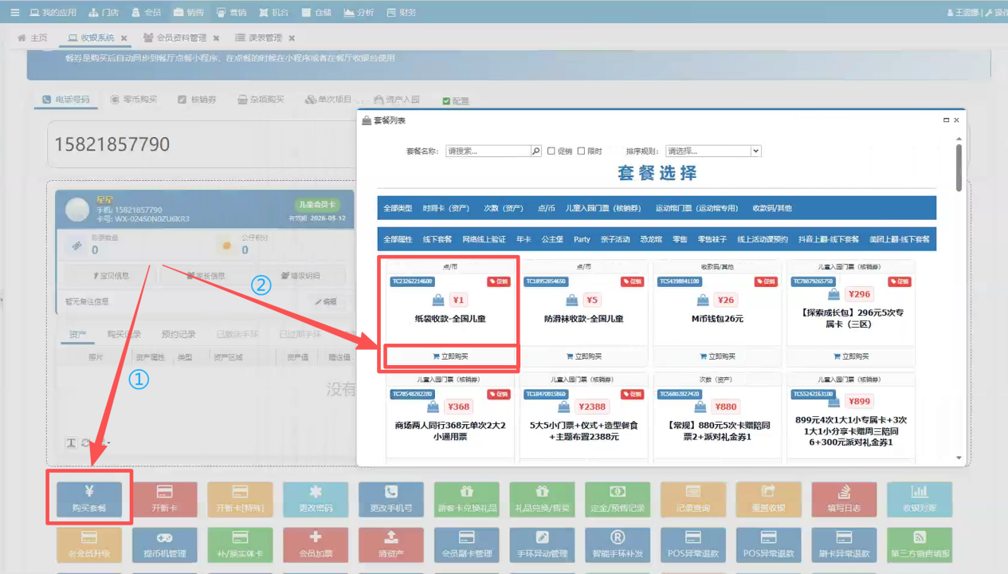Open the 开新卡 card button
Image resolution: width=1008 pixels, height=574 pixels.
164,497
